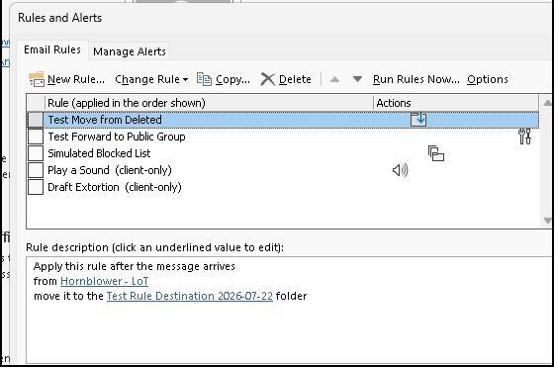The image size is (554, 367).
Task: Click Run Rules Now button
Action: point(416,79)
